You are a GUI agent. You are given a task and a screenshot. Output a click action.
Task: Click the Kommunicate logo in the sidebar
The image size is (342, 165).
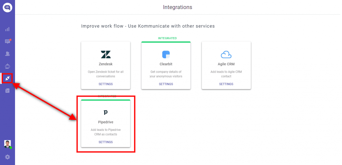pos(7,7)
